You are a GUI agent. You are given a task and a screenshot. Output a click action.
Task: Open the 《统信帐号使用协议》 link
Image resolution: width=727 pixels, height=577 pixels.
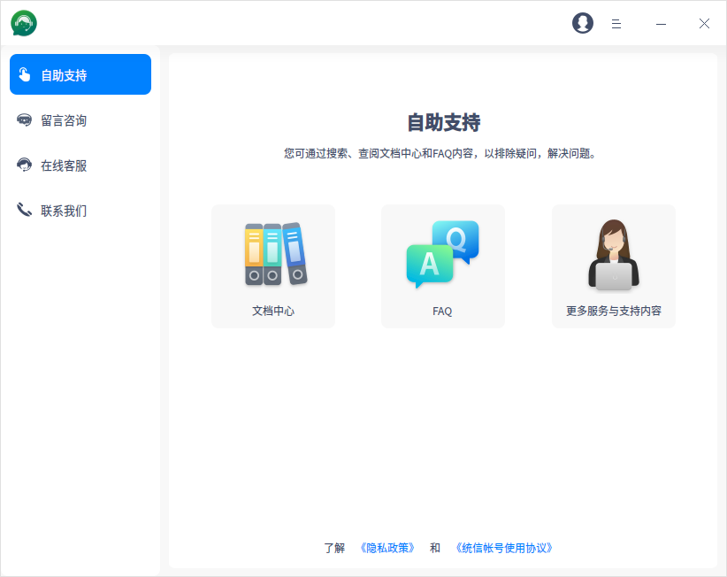504,548
